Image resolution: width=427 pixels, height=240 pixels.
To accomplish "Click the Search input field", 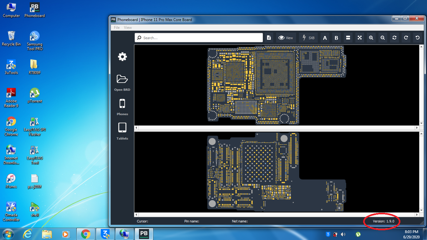I will [199, 38].
